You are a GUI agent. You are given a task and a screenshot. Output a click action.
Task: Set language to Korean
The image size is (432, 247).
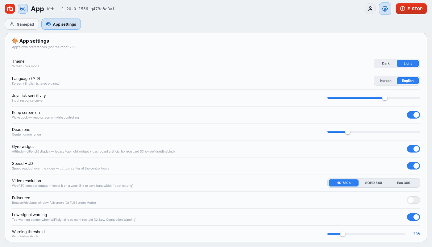(386, 81)
